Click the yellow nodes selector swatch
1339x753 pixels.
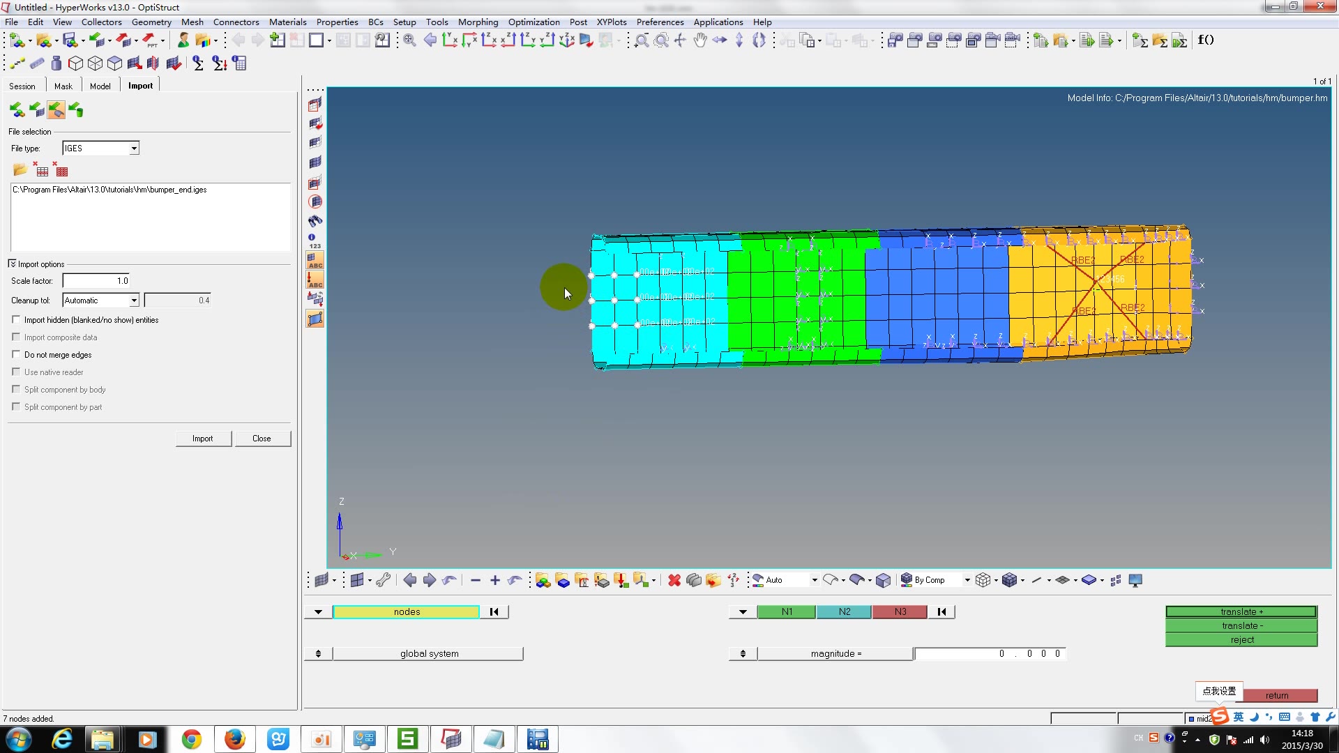(406, 611)
